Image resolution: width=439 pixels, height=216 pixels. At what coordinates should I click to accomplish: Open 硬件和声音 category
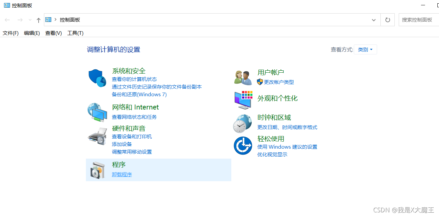pyautogui.click(x=129, y=128)
